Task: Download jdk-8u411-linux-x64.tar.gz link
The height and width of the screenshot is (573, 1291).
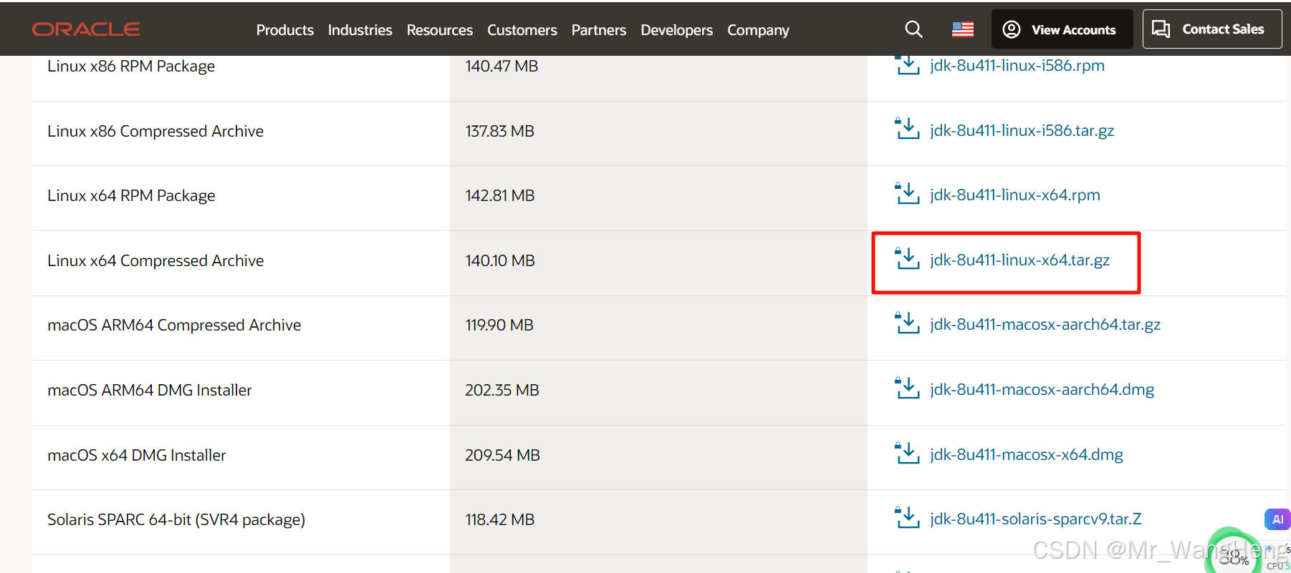Action: [x=1020, y=260]
